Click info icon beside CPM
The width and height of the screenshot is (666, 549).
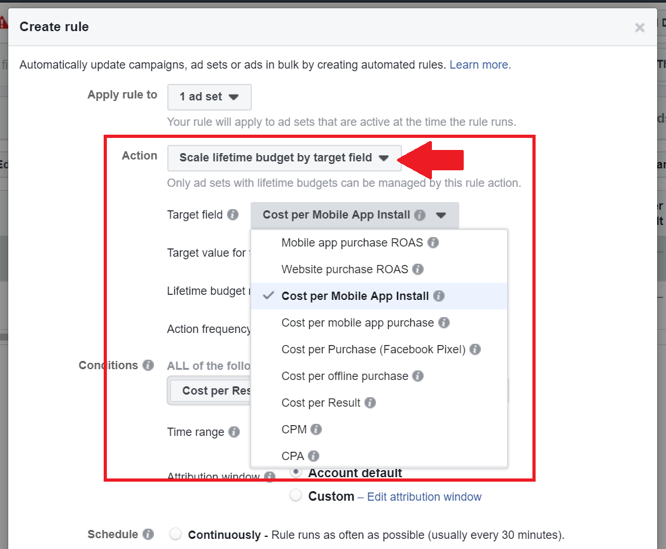[x=316, y=430]
